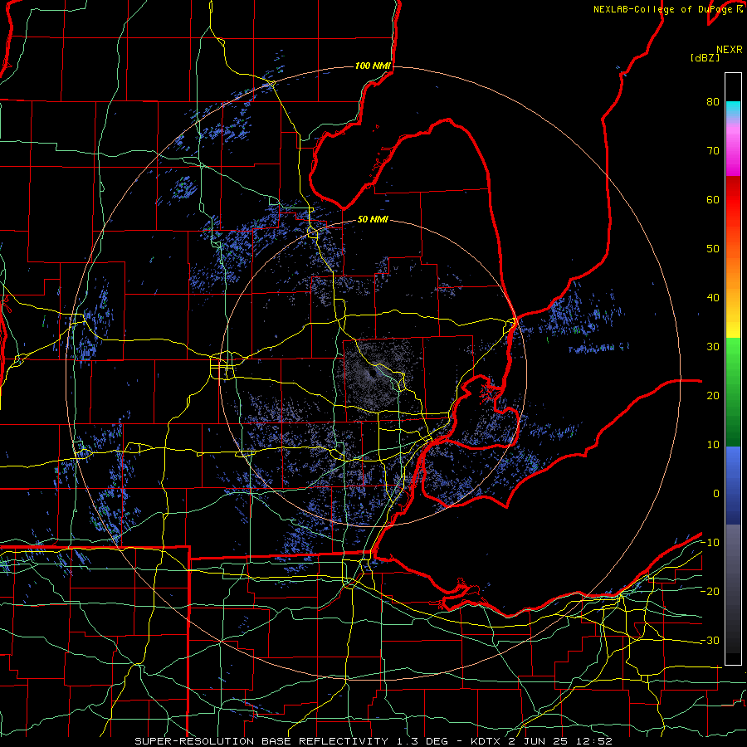Screen dimensions: 747x747
Task: Click the -20 value on the dBZ scale
Action: coord(710,591)
